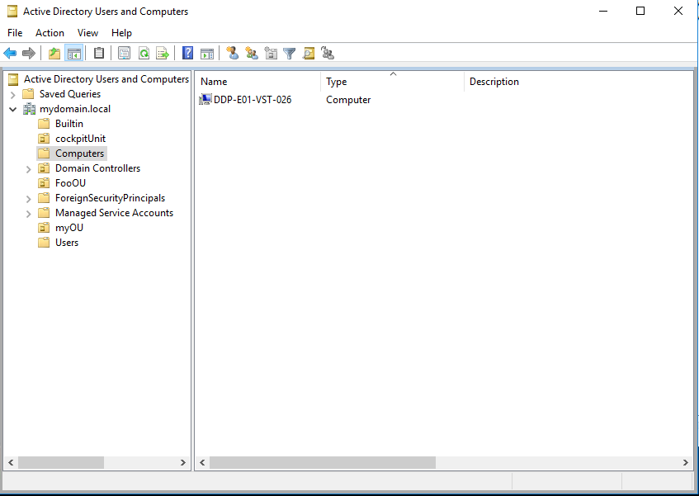The width and height of the screenshot is (699, 496).
Task: Expand the ForeignSecurityPrincipals node
Action: 29,199
